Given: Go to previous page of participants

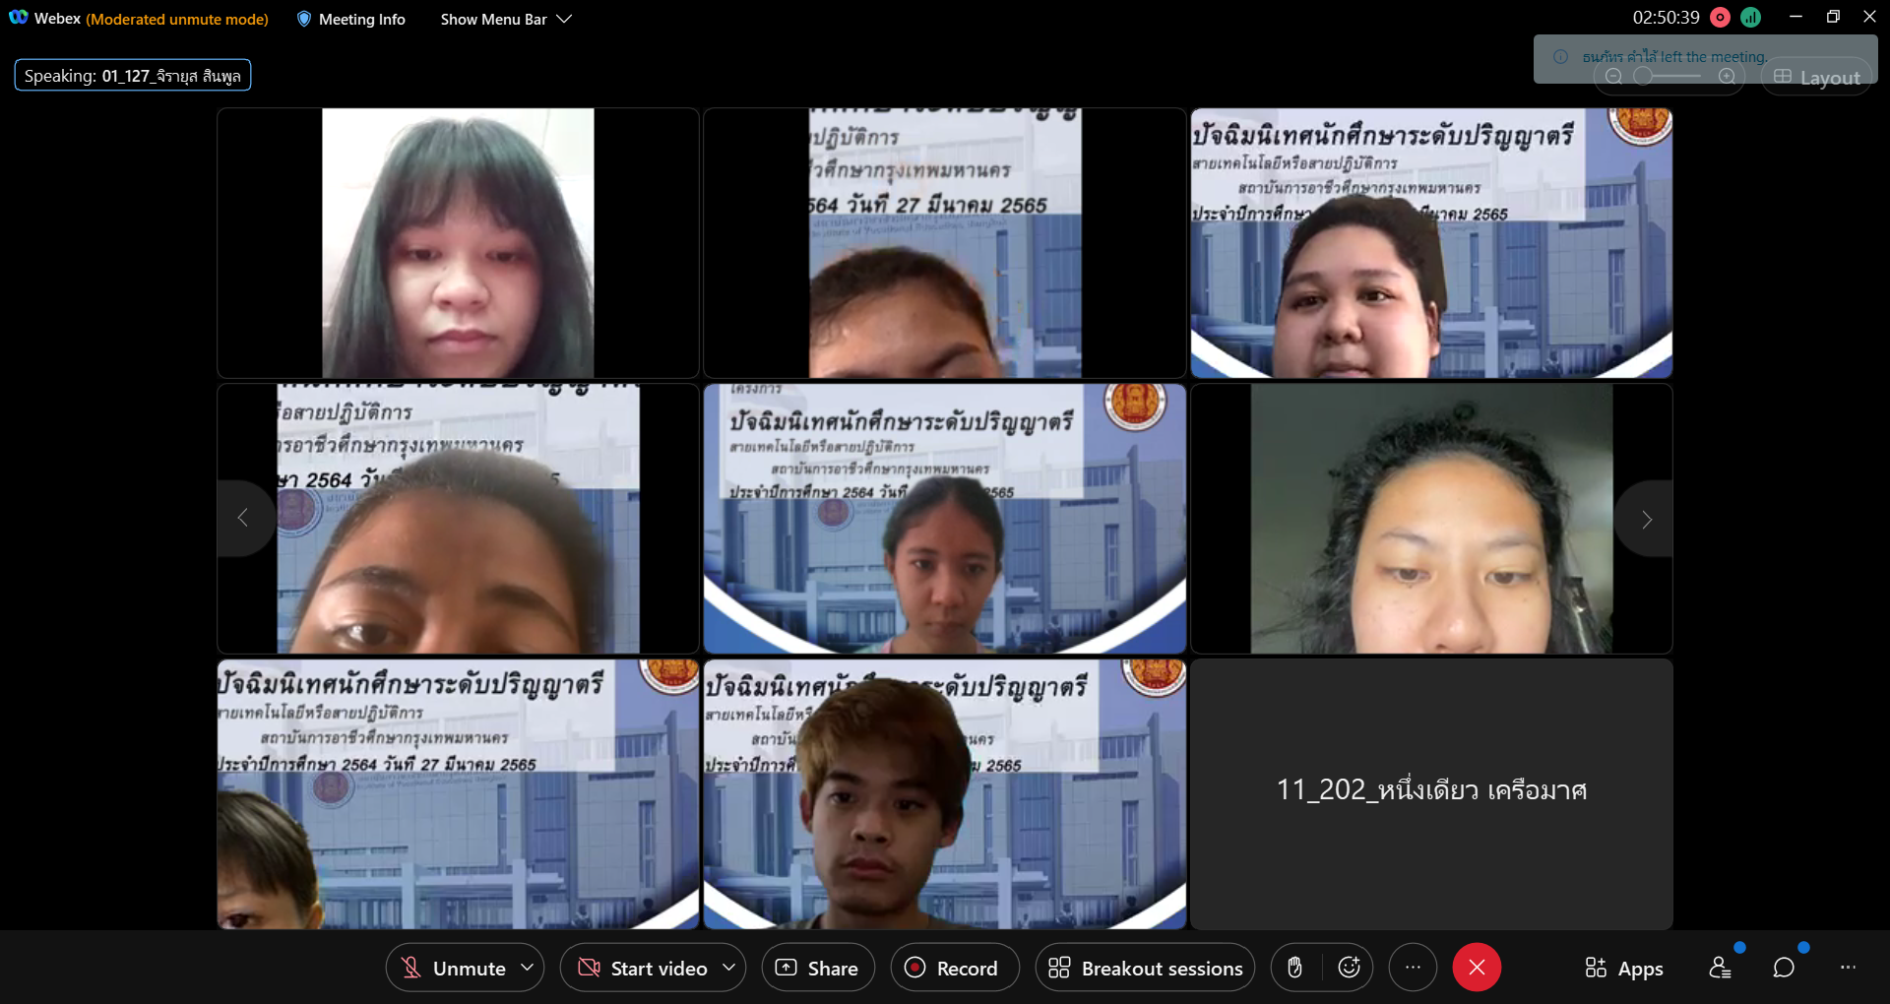Looking at the screenshot, I should pos(243,518).
